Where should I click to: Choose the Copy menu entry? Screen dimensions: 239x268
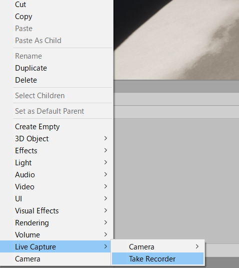pos(56,17)
